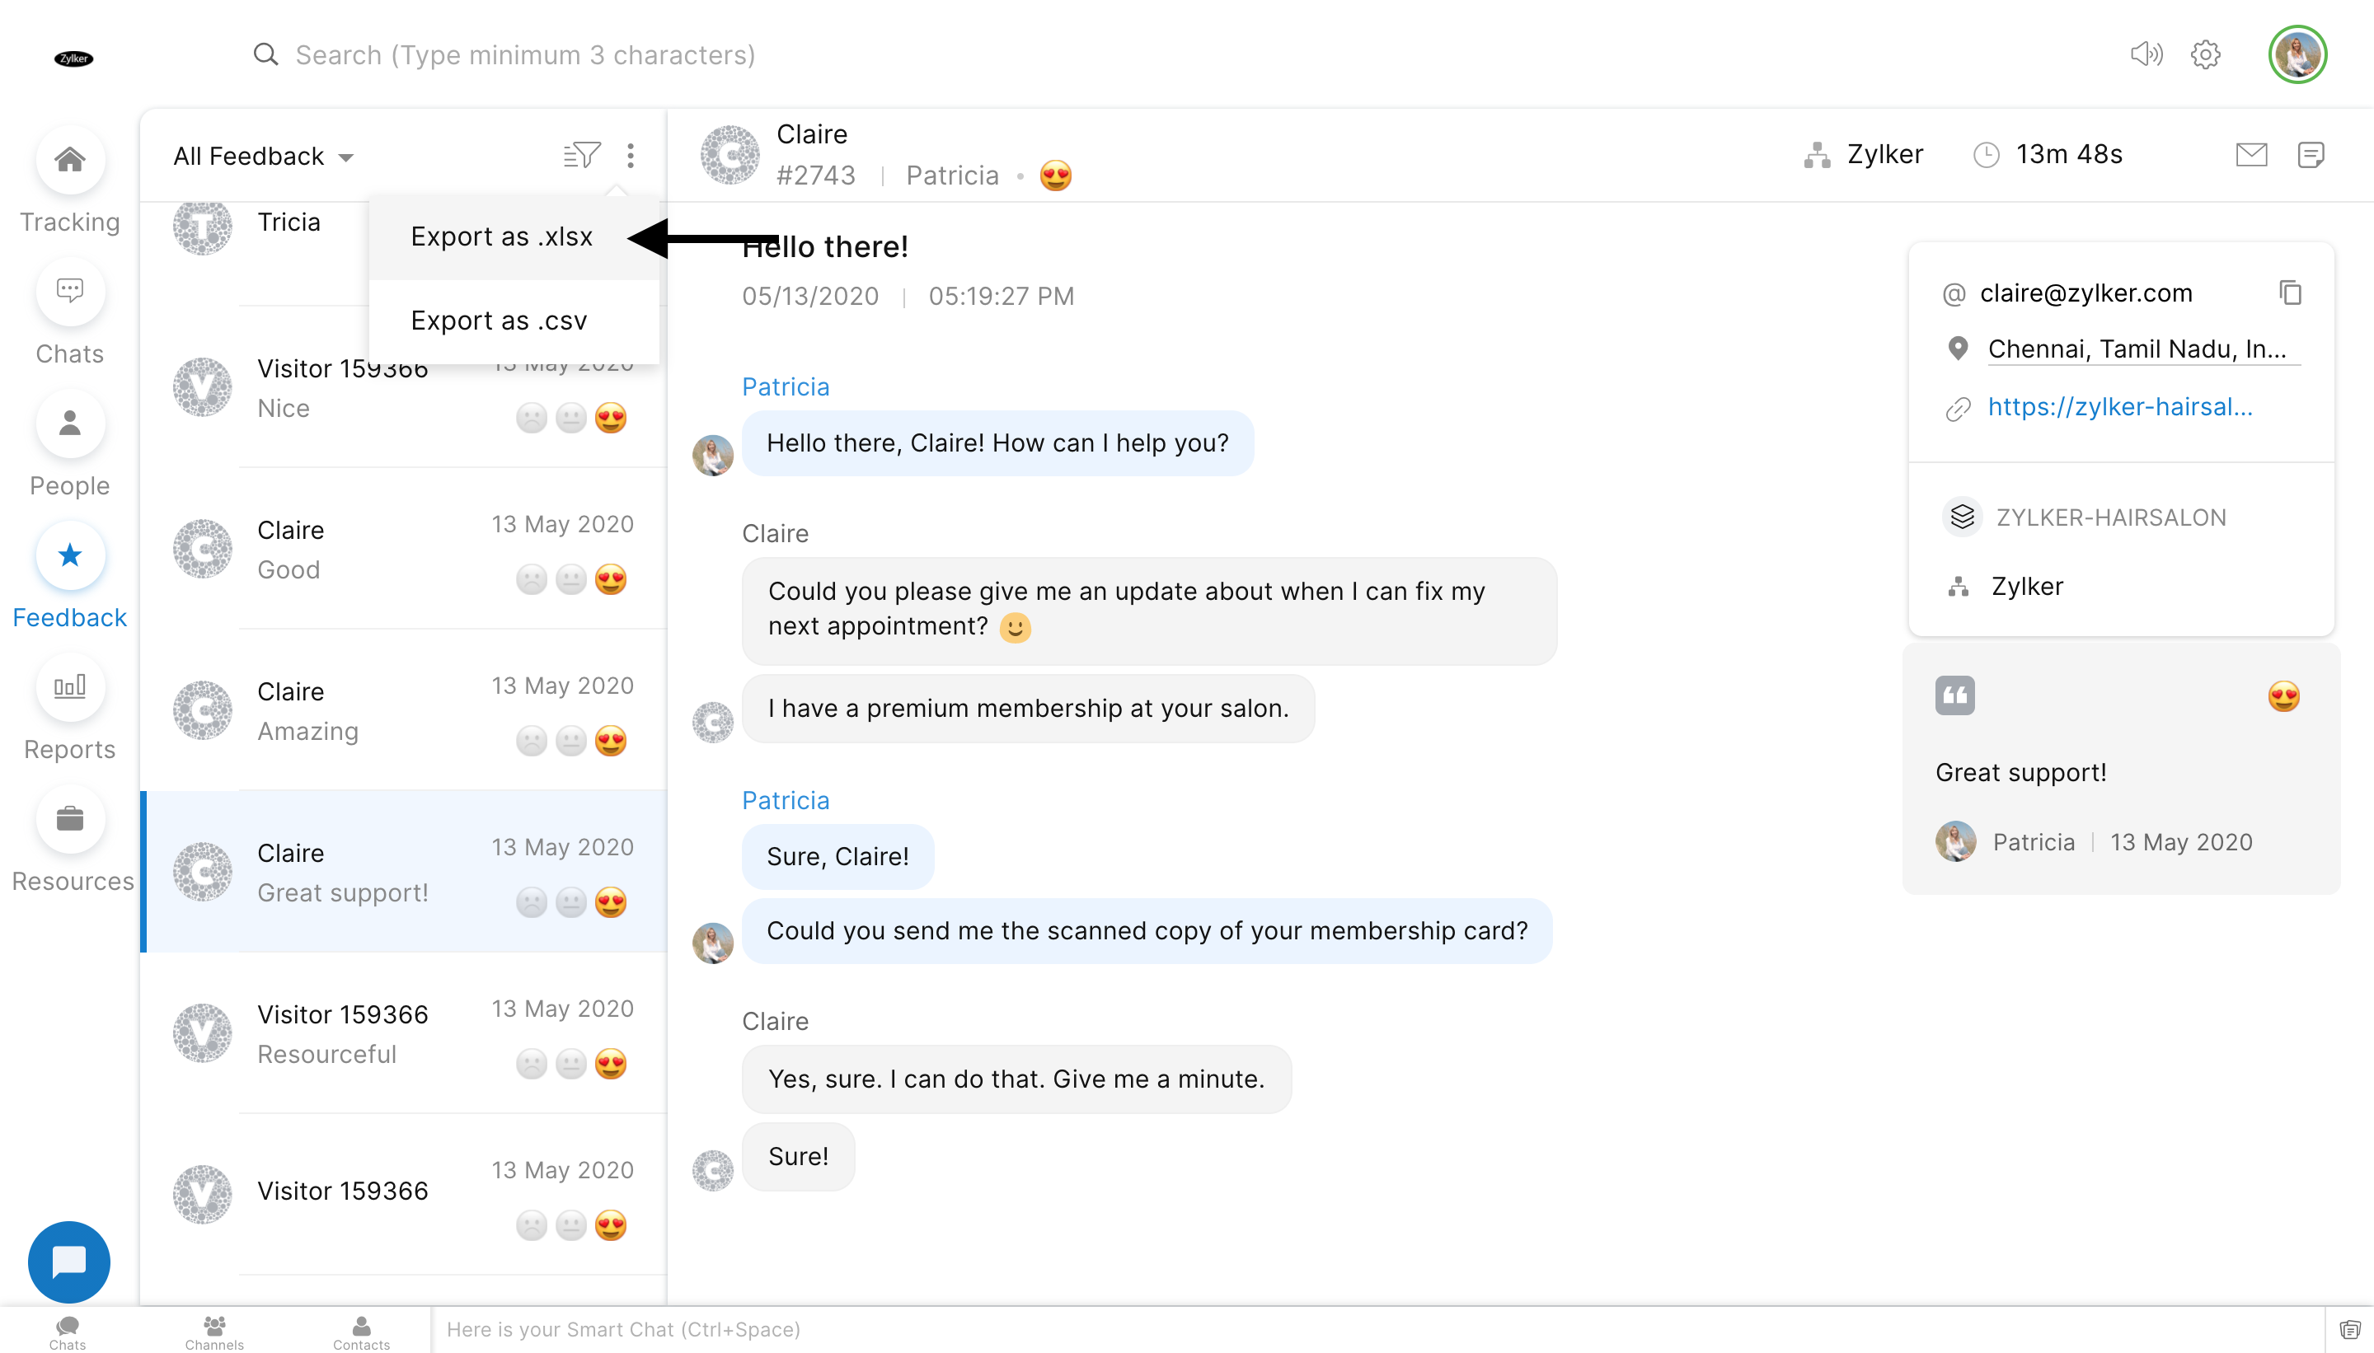Click the Chennai, Tamil Nadu location link
Viewport: 2374px width, 1353px height.
[2136, 349]
